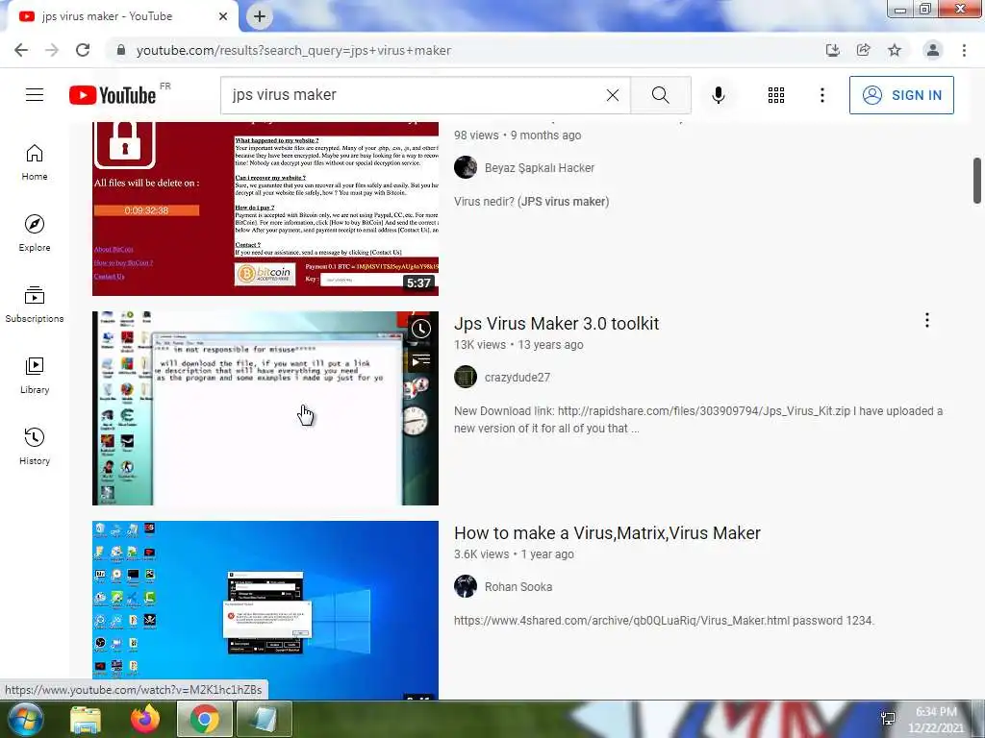
Task: Click the Rohan Sooka channel avatar
Action: (x=466, y=587)
